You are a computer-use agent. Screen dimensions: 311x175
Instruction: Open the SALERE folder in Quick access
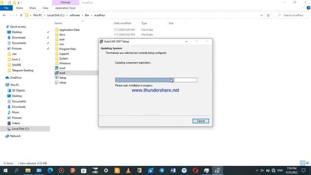click(16, 65)
